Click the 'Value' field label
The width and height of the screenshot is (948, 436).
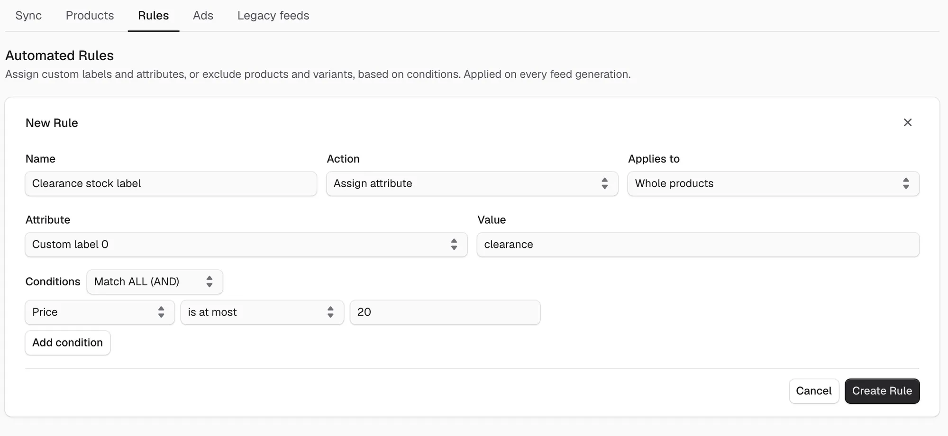492,220
